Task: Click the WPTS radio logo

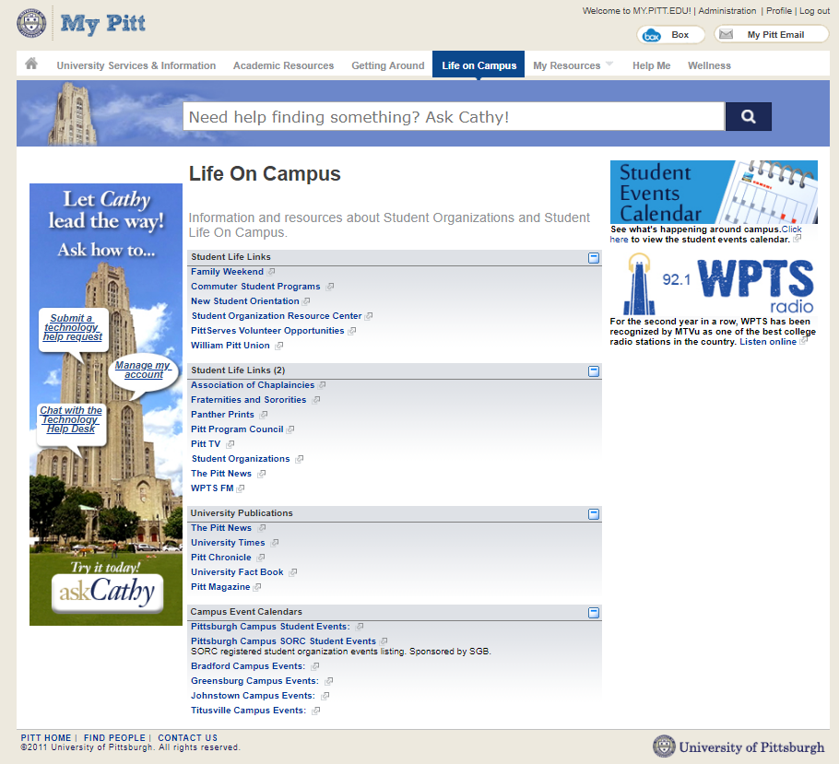Action: tap(718, 284)
